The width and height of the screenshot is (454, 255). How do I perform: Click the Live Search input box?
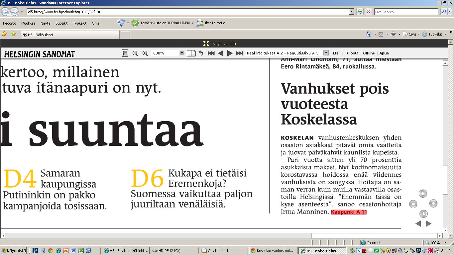(x=406, y=12)
